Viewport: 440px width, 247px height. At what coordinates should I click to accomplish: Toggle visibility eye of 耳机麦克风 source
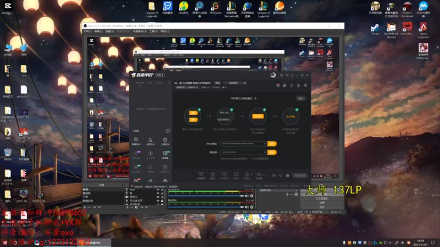click(x=158, y=200)
